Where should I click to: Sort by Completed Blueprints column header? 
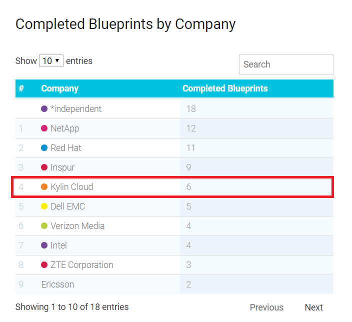point(225,88)
